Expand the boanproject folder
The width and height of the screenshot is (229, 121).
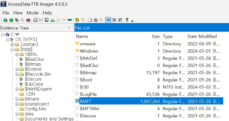pyautogui.click(x=17, y=104)
